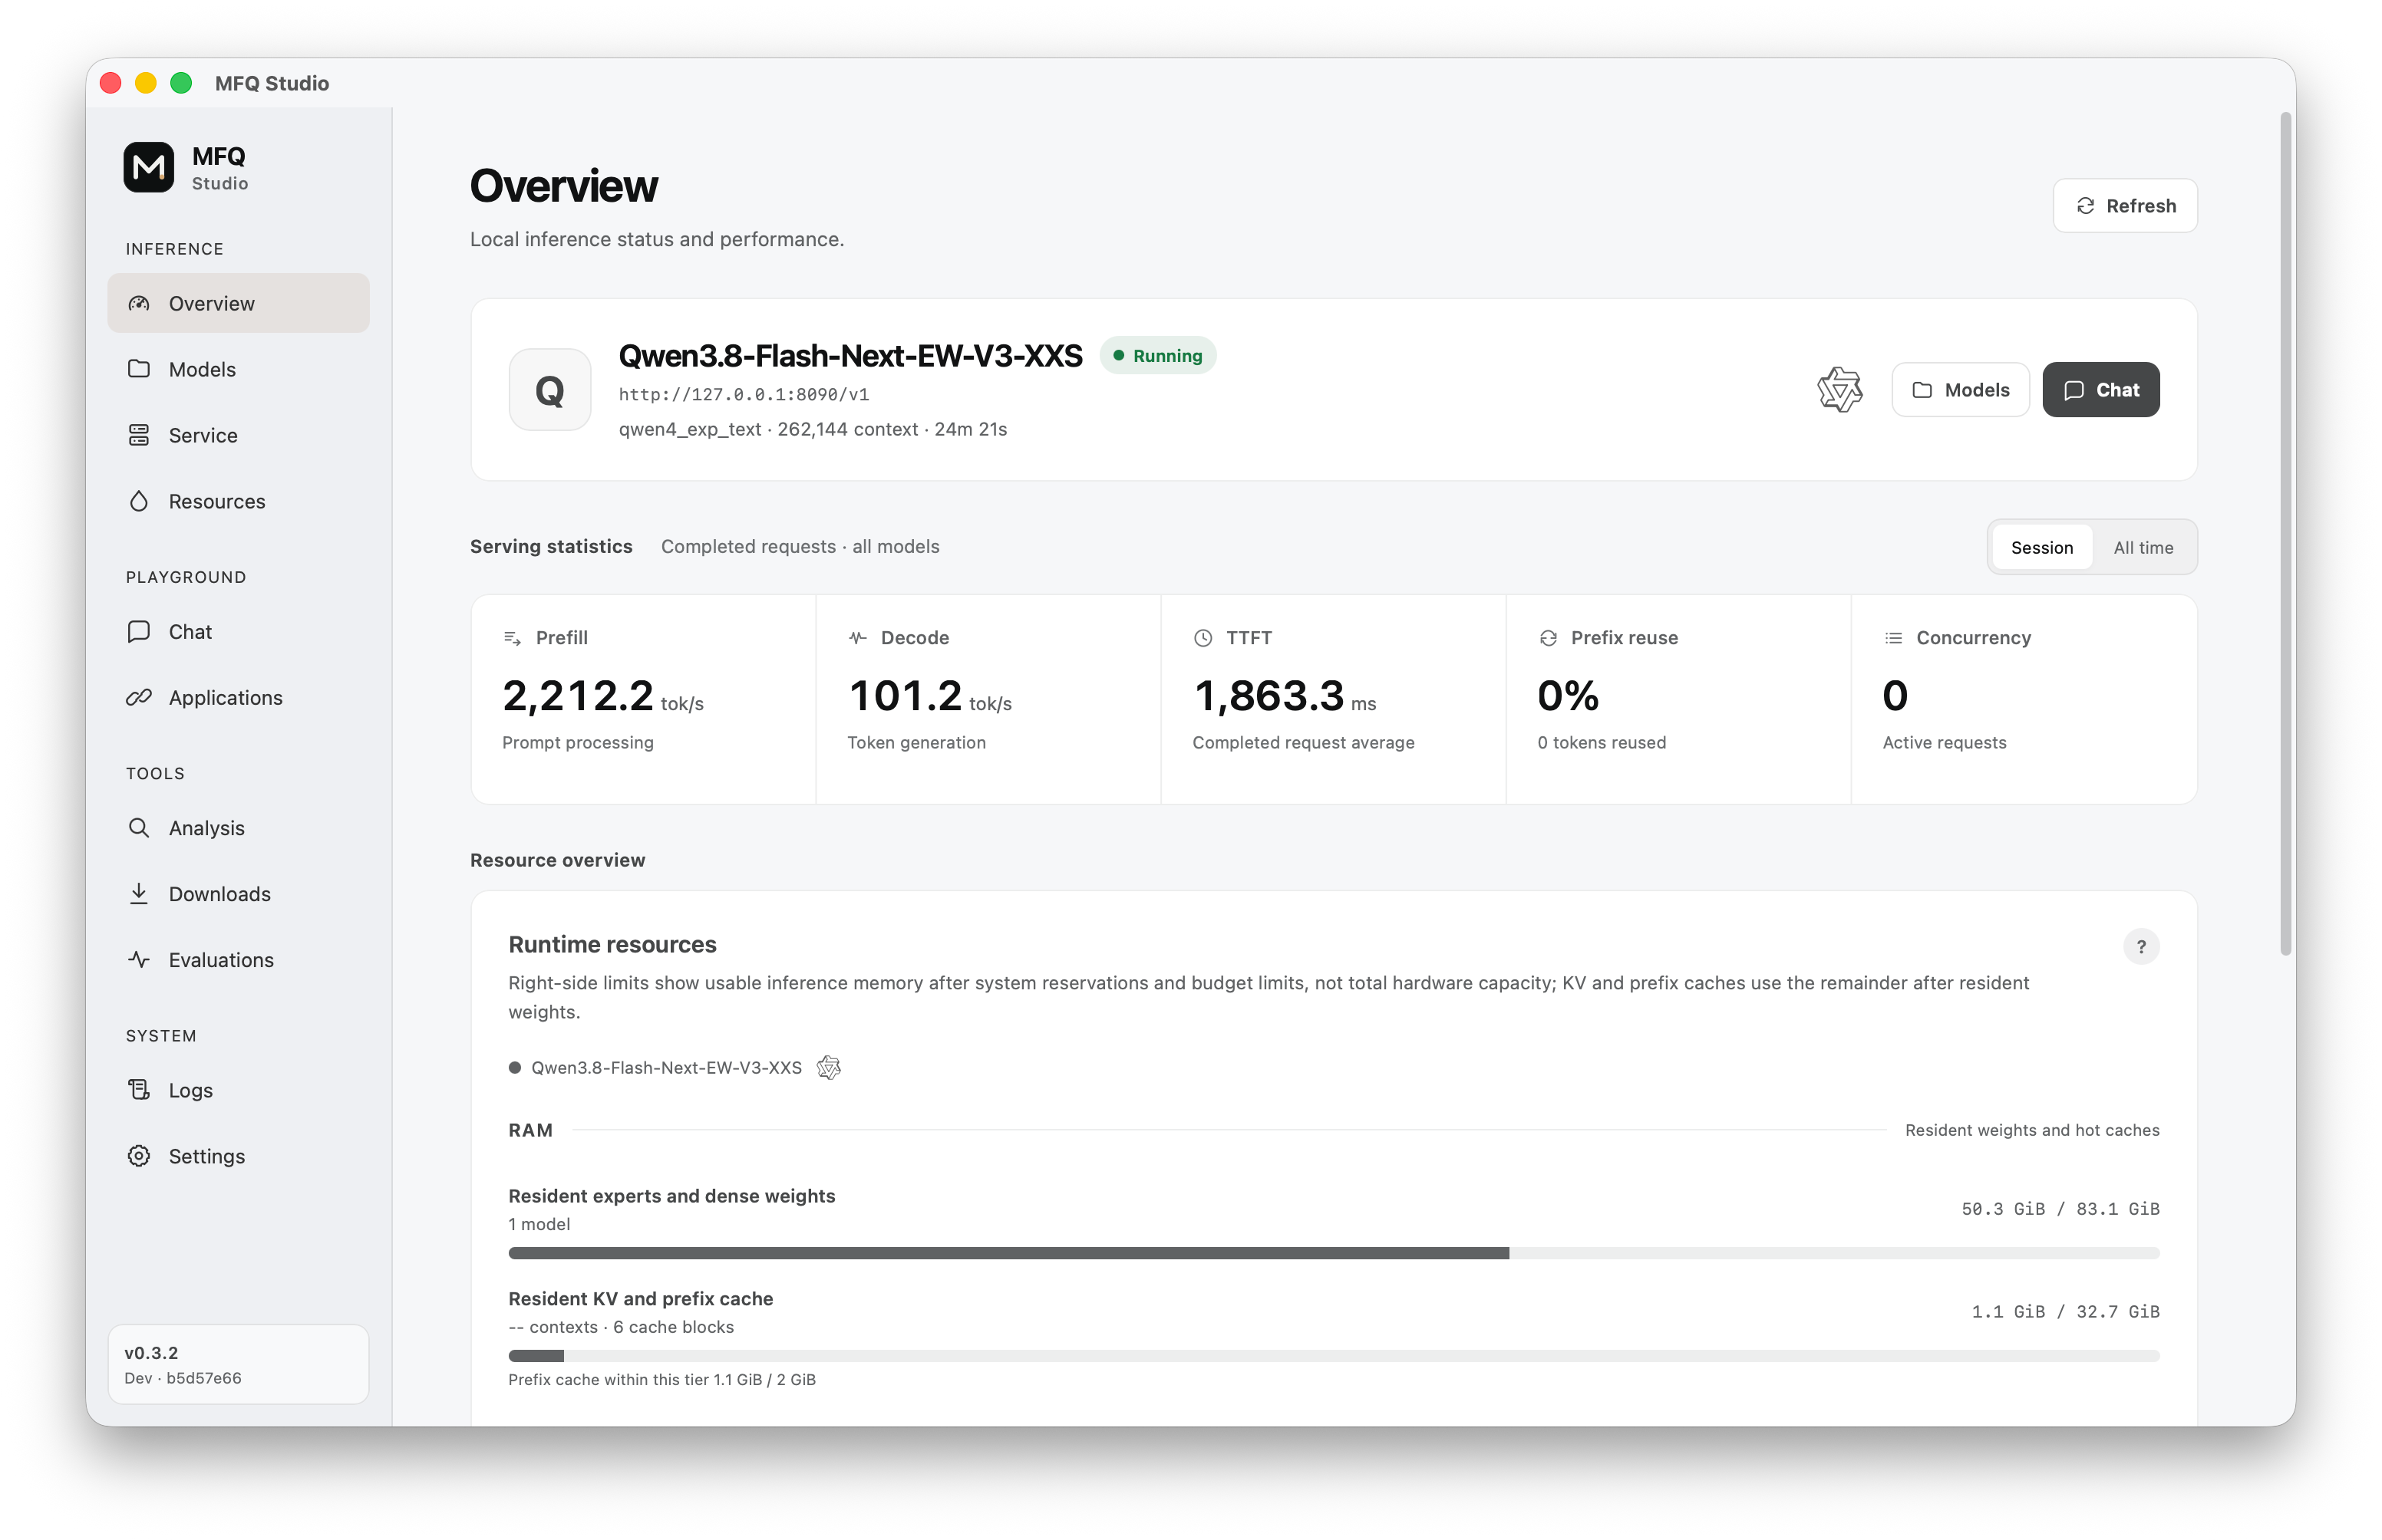Open the Resources sidebar page
Image resolution: width=2382 pixels, height=1540 pixels.
click(x=238, y=501)
